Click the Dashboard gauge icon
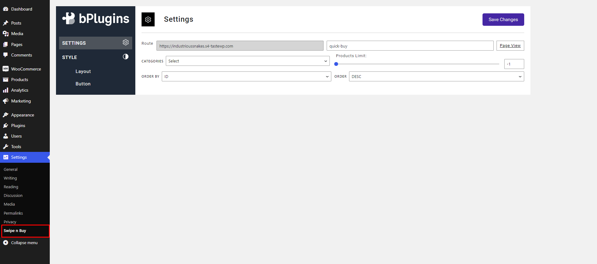The width and height of the screenshot is (597, 264). (6, 9)
